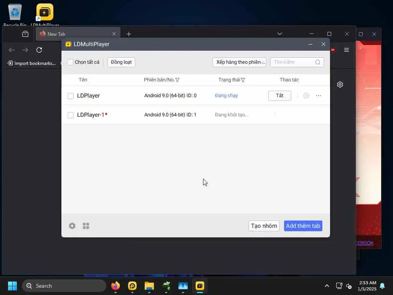Viewport: 393px width, 295px height.
Task: Close the New Tab tab
Action: coord(114,34)
